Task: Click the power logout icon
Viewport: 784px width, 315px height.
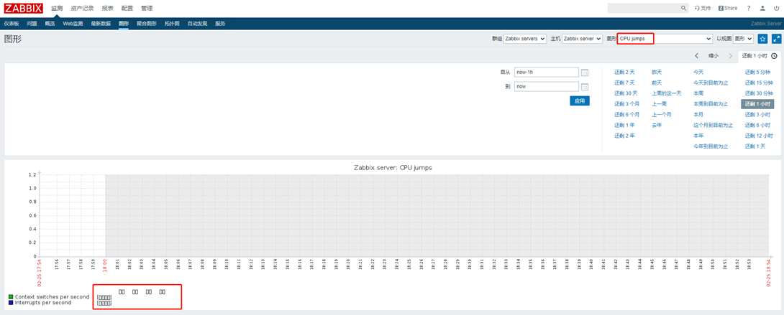Action: [776, 9]
